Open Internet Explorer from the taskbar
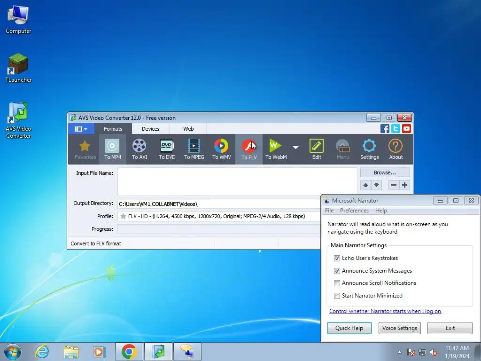This screenshot has height=361, width=481. [x=42, y=352]
